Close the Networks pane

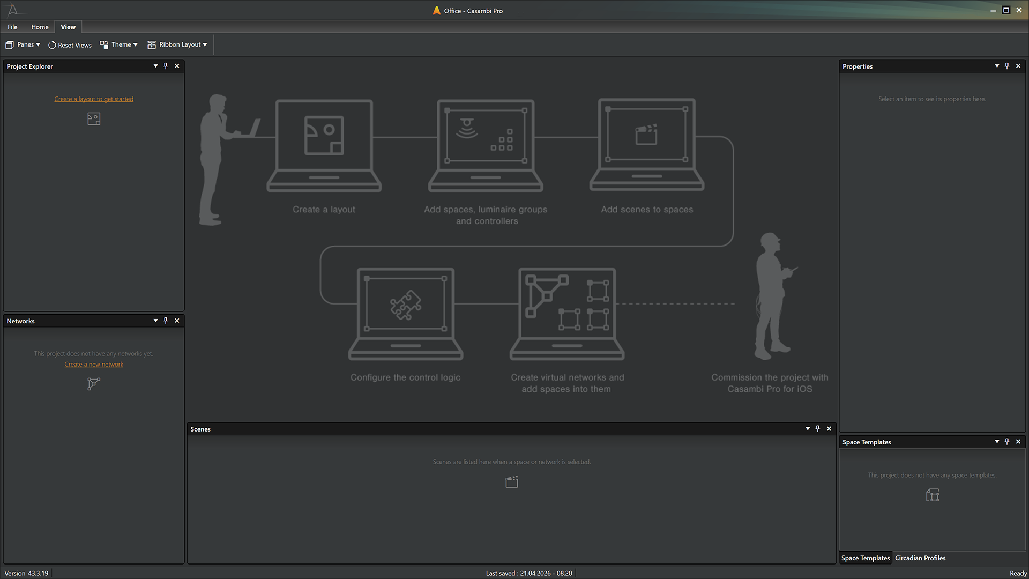point(177,321)
